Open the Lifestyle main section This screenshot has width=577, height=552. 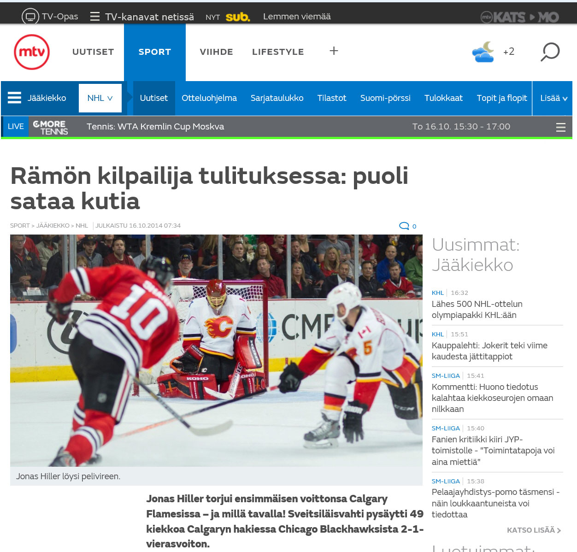278,52
